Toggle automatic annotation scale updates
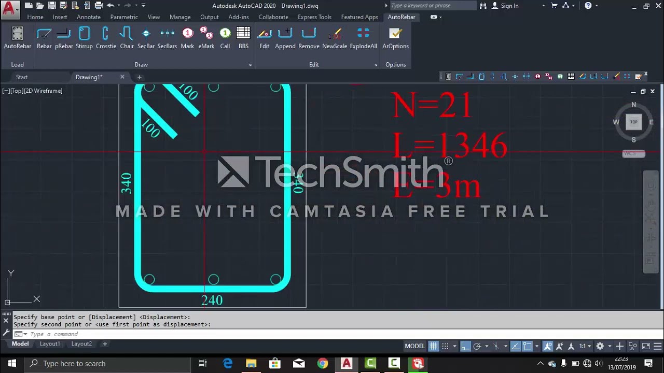 (559, 346)
